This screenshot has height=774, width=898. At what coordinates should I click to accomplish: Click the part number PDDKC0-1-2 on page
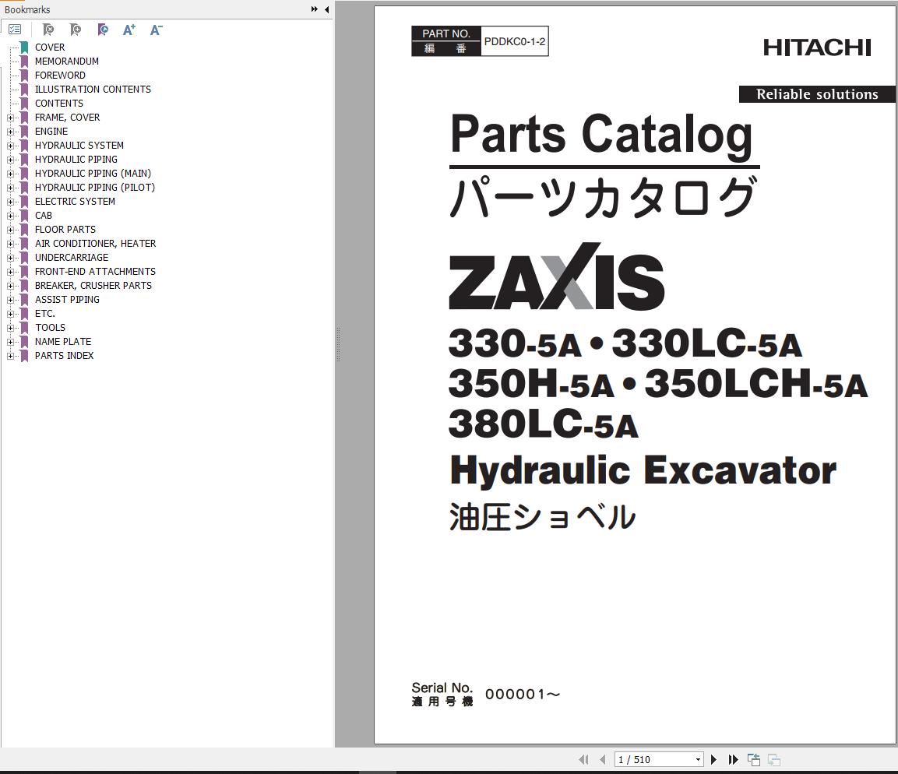tap(514, 41)
